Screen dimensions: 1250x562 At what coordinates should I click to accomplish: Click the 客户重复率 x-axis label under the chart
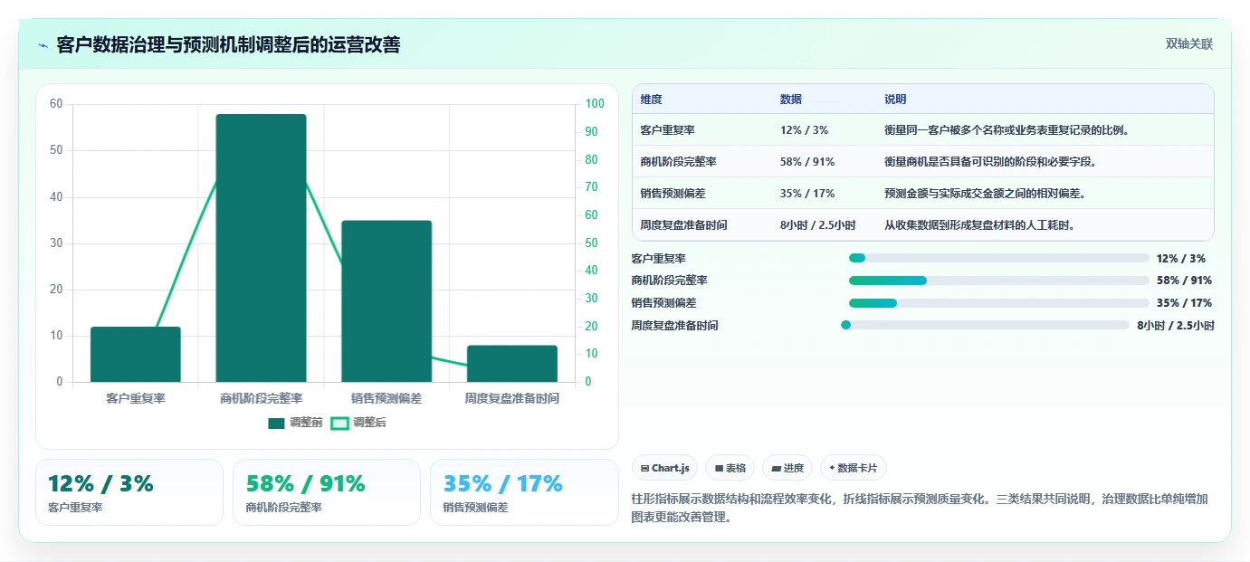coord(136,398)
